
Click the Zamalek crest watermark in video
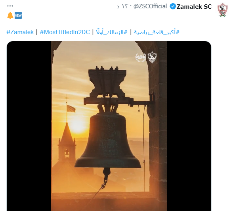pyautogui.click(x=152, y=57)
